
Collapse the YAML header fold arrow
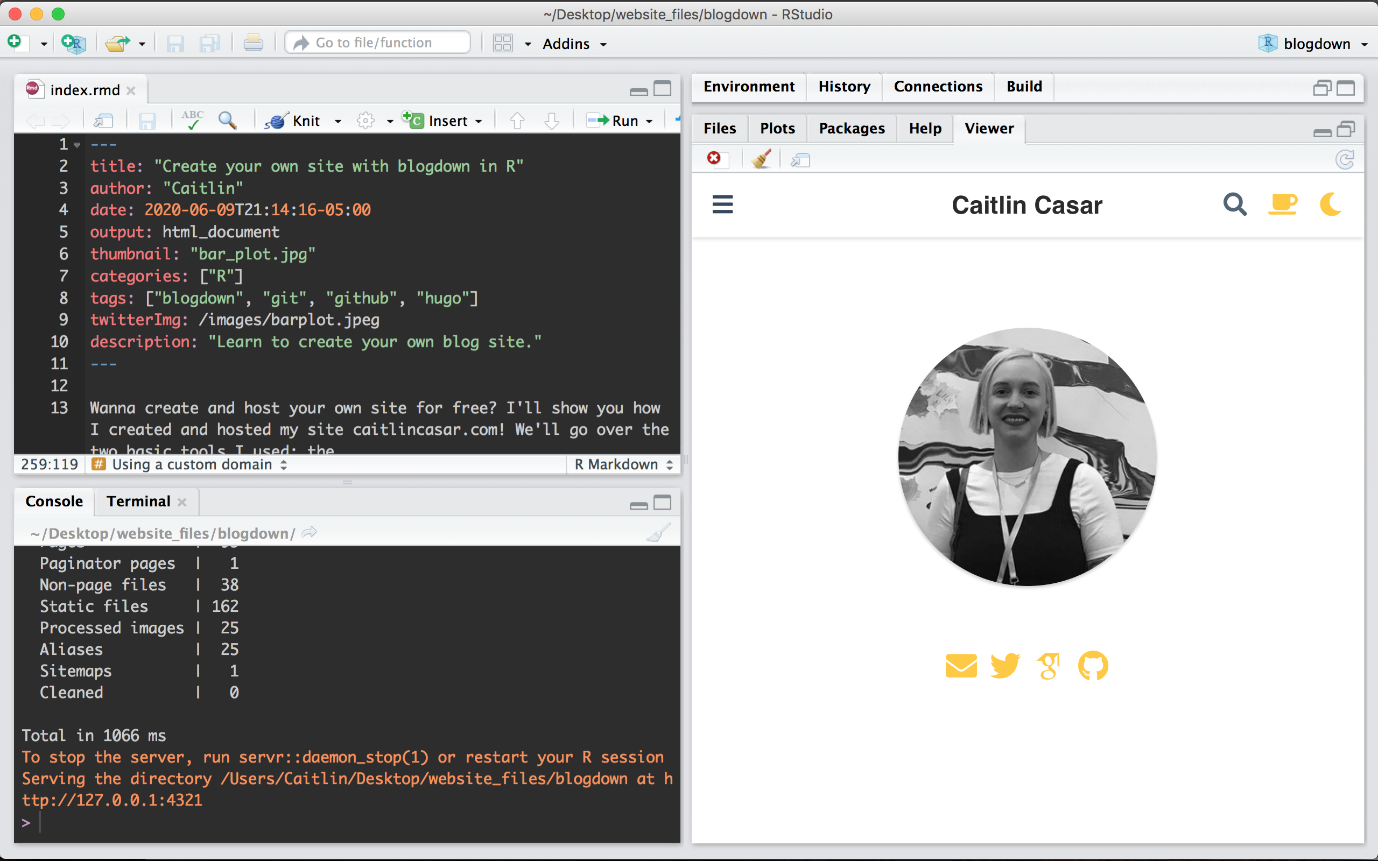point(77,145)
